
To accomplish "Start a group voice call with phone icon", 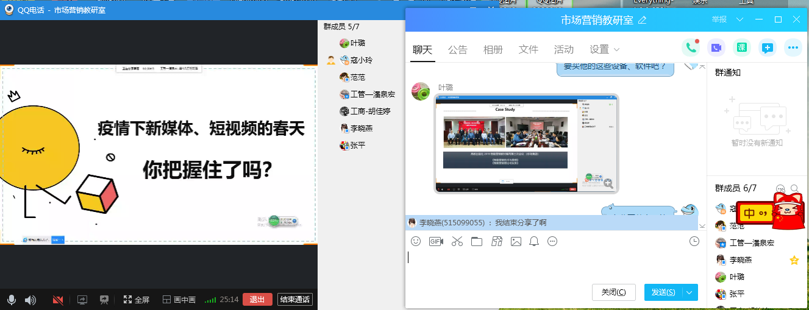I will [x=691, y=48].
